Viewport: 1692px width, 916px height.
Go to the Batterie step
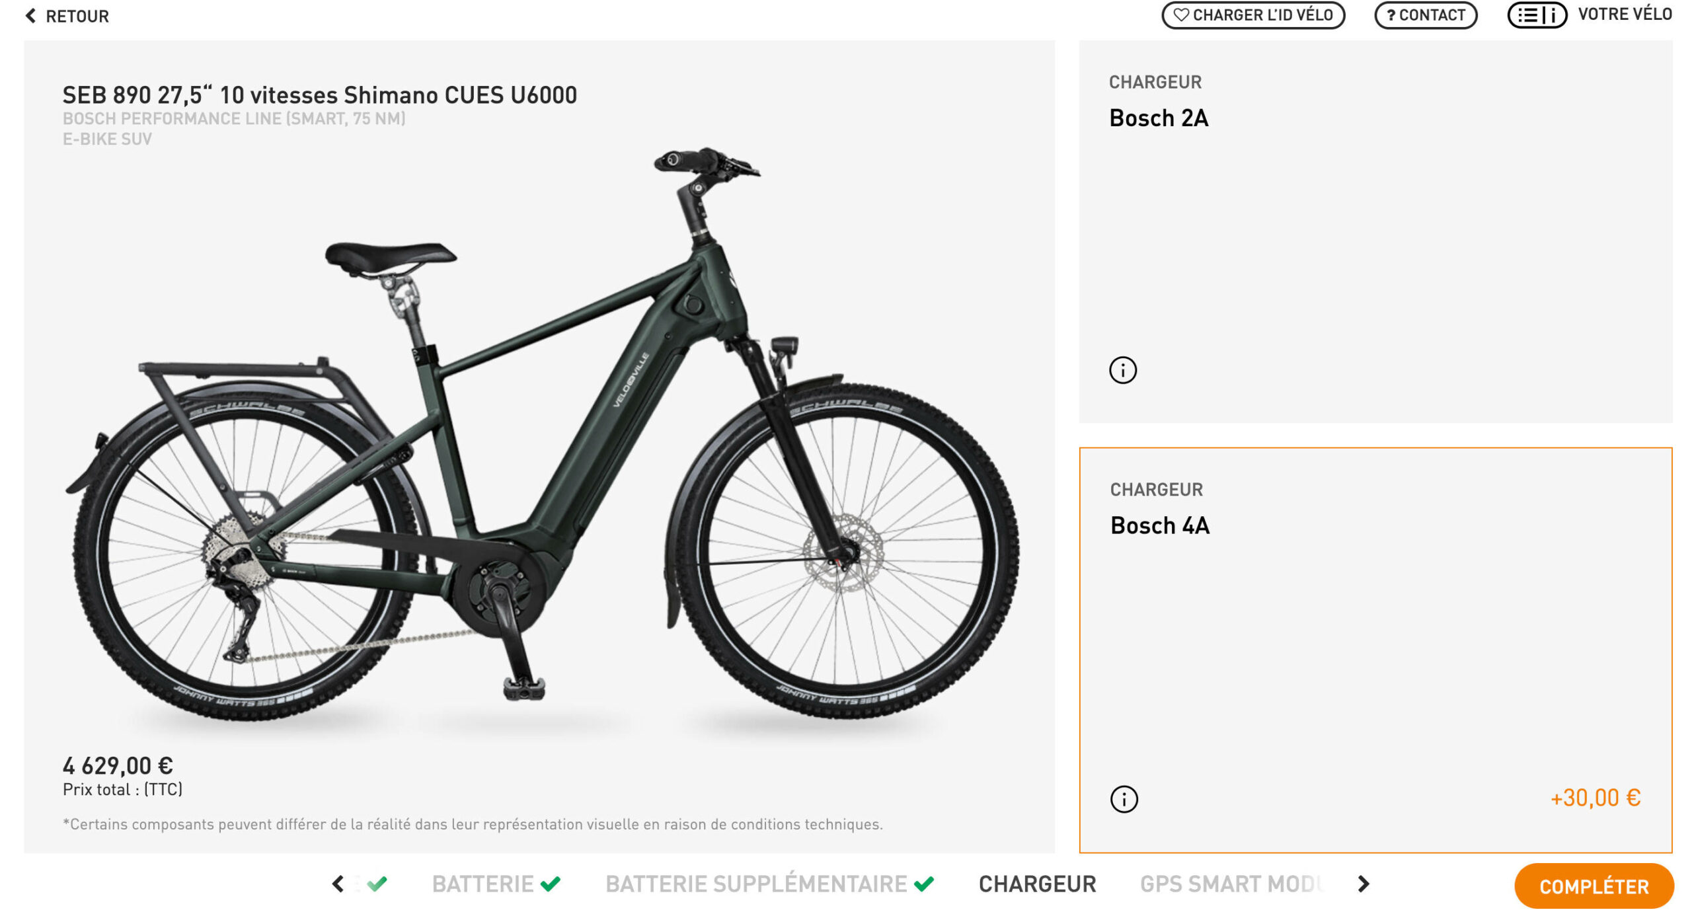pyautogui.click(x=482, y=884)
